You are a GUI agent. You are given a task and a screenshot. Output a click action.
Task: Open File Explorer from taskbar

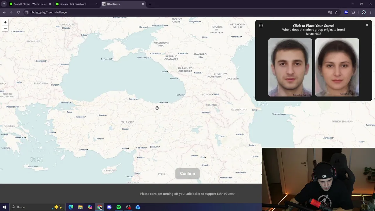pyautogui.click(x=80, y=207)
